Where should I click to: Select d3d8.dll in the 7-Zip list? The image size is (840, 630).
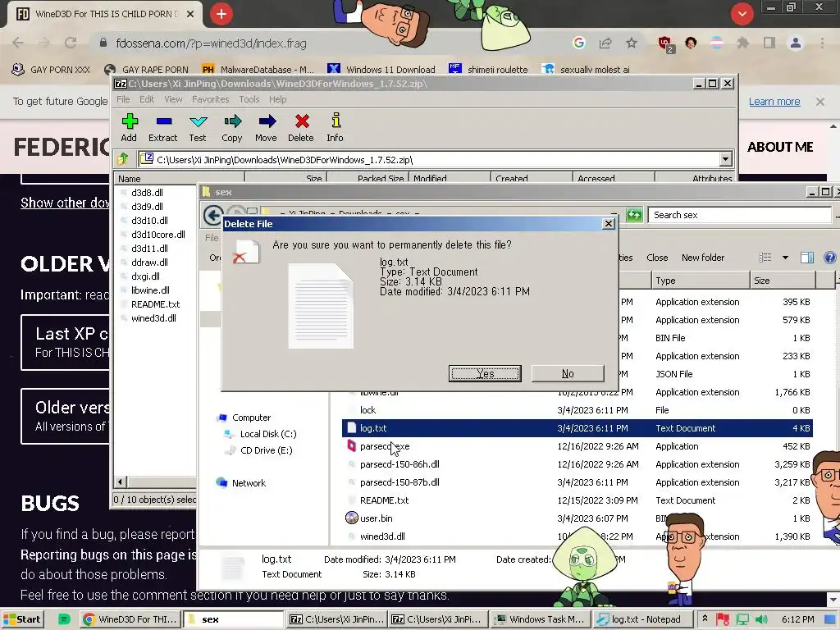[147, 192]
